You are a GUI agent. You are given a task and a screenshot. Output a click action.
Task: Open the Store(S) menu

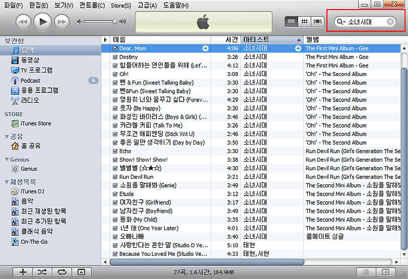(x=121, y=5)
